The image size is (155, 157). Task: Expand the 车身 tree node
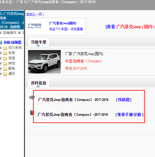tap(1, 53)
